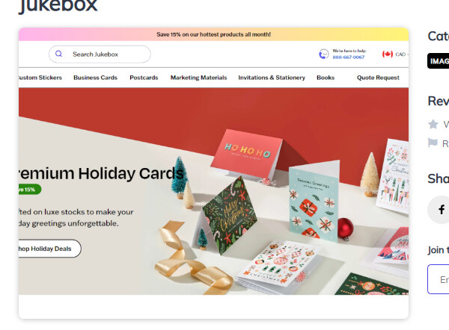The image size is (449, 330).
Task: Open Invitations & Stationery menu
Action: tap(272, 78)
